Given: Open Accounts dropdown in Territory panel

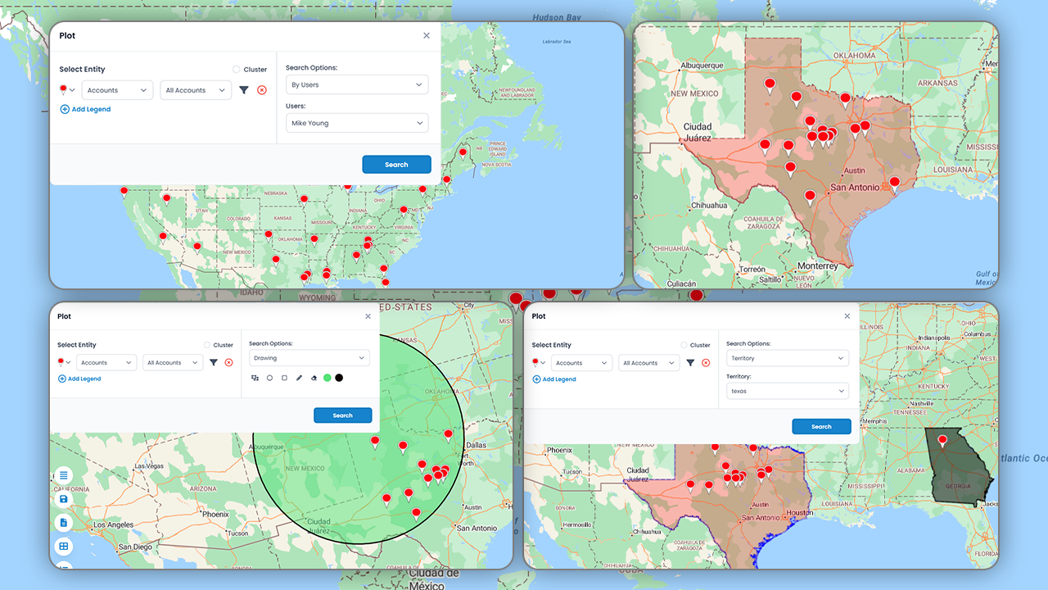Looking at the screenshot, I should click(581, 363).
